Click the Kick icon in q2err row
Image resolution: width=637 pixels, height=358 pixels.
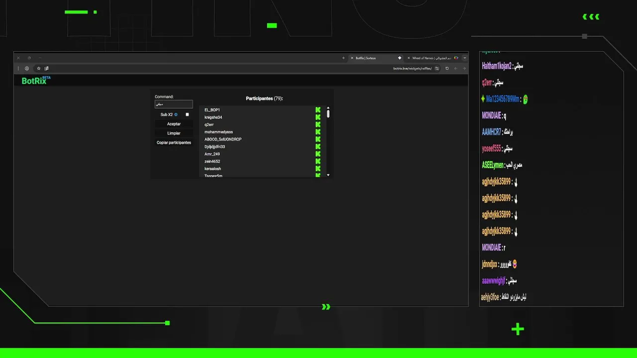coord(318,124)
